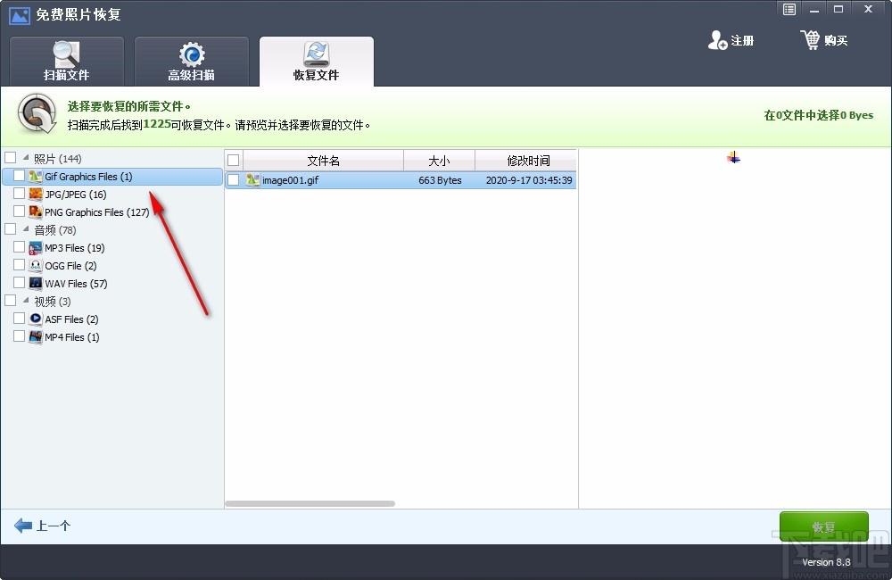Switch to the 恢复文件 recover files tab

(317, 62)
